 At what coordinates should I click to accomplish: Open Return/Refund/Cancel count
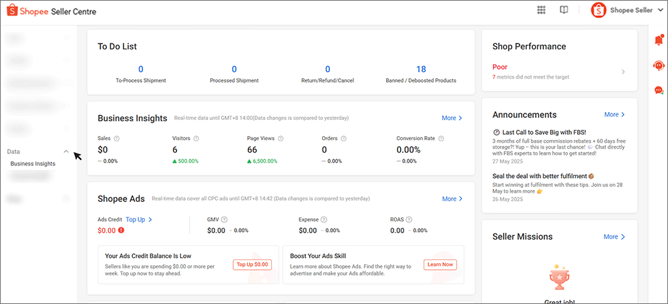[327, 69]
